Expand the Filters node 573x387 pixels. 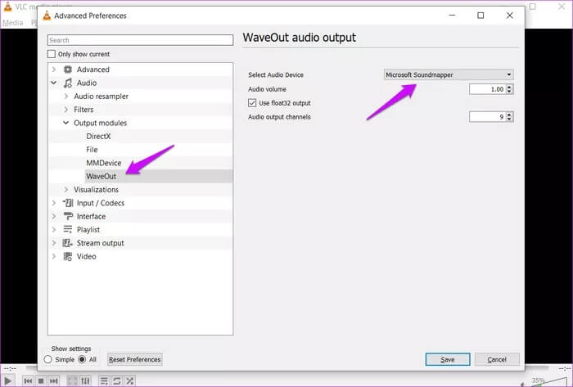pyautogui.click(x=66, y=110)
